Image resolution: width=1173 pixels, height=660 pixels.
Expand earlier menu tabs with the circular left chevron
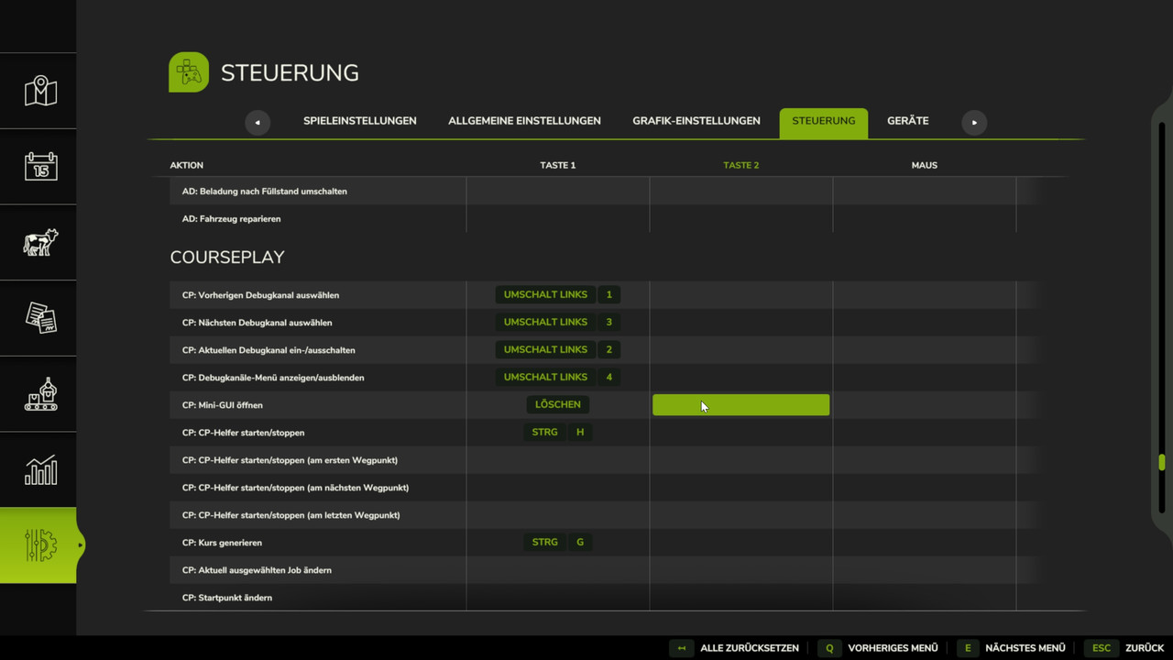tap(257, 122)
